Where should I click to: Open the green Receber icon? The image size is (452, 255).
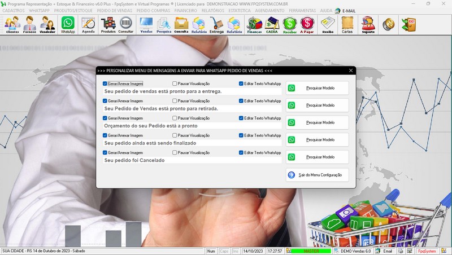tap(290, 25)
